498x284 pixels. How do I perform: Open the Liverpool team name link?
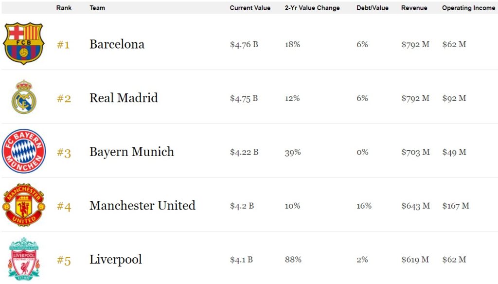115,259
